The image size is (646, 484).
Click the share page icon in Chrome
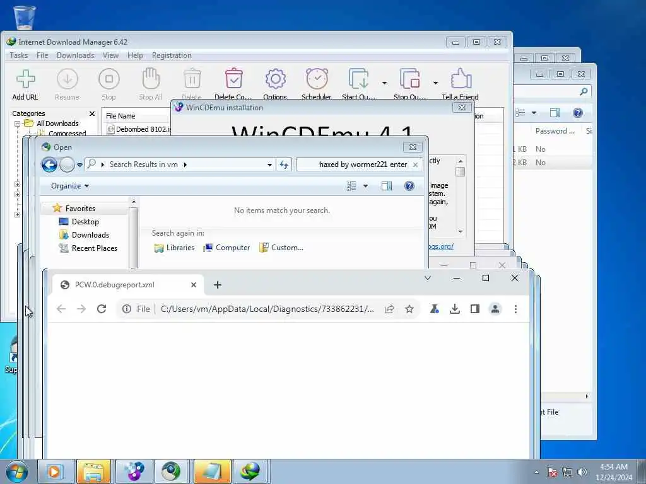(x=389, y=309)
